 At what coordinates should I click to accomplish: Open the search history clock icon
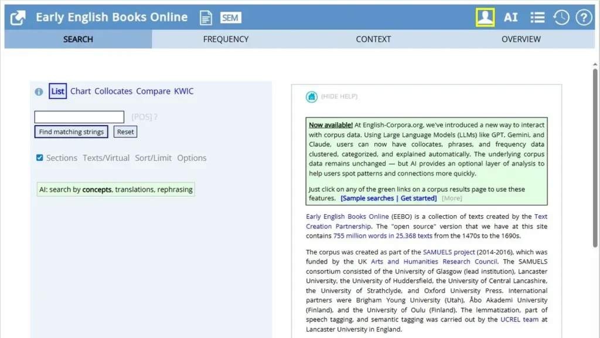coord(561,18)
